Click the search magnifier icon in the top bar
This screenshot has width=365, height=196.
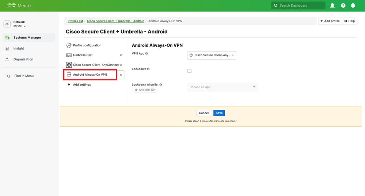(275, 5)
